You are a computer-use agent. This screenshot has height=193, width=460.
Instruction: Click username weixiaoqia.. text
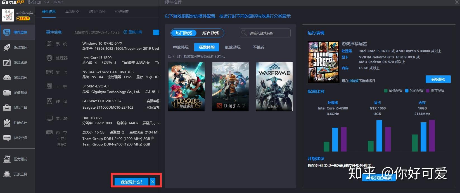coord(25,13)
